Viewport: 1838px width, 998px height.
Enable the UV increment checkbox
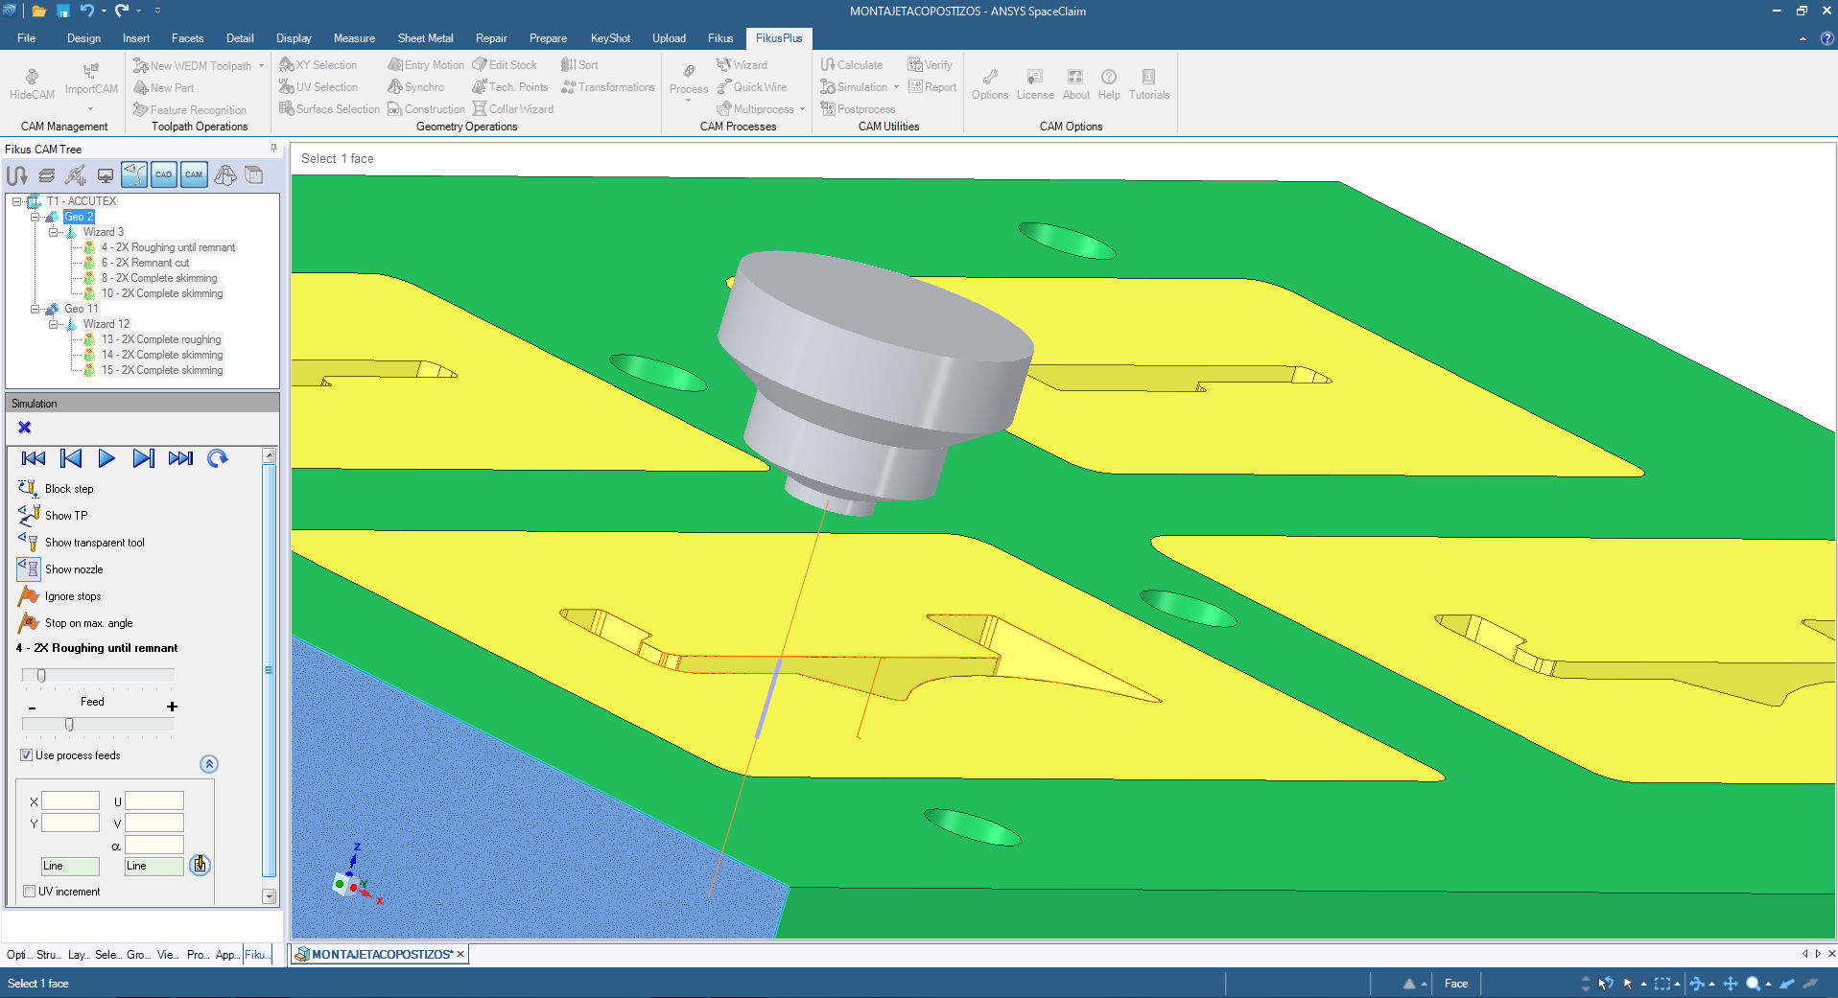tap(29, 891)
